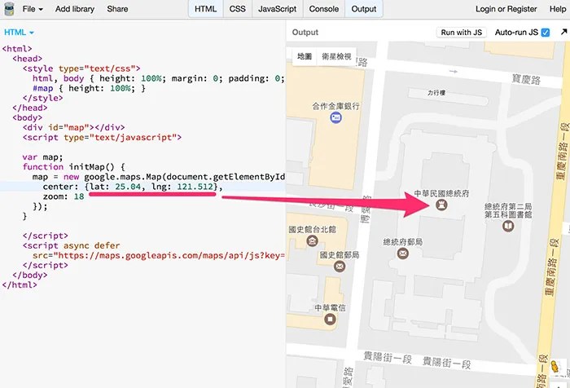Image resolution: width=570 pixels, height=388 pixels.
Task: Click the 總統府郵局 post office icon
Action: 403,254
